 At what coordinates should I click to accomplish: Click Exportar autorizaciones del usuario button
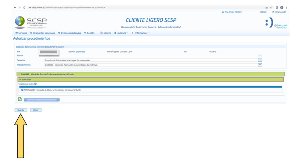[42, 100]
